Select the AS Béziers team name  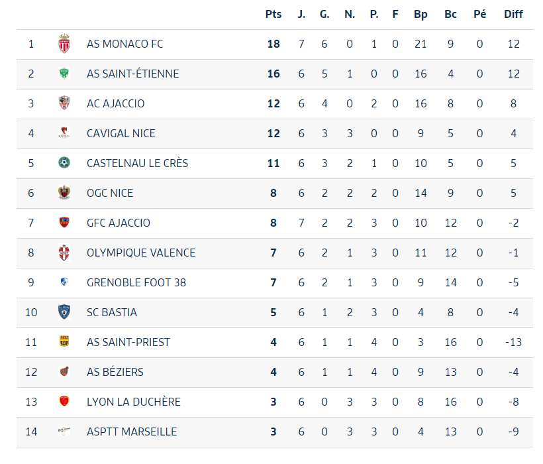click(115, 372)
